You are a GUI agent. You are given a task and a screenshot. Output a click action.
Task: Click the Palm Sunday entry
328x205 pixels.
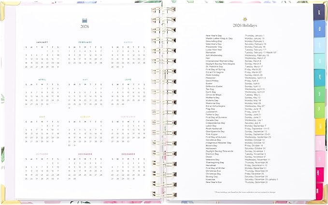click(x=213, y=75)
